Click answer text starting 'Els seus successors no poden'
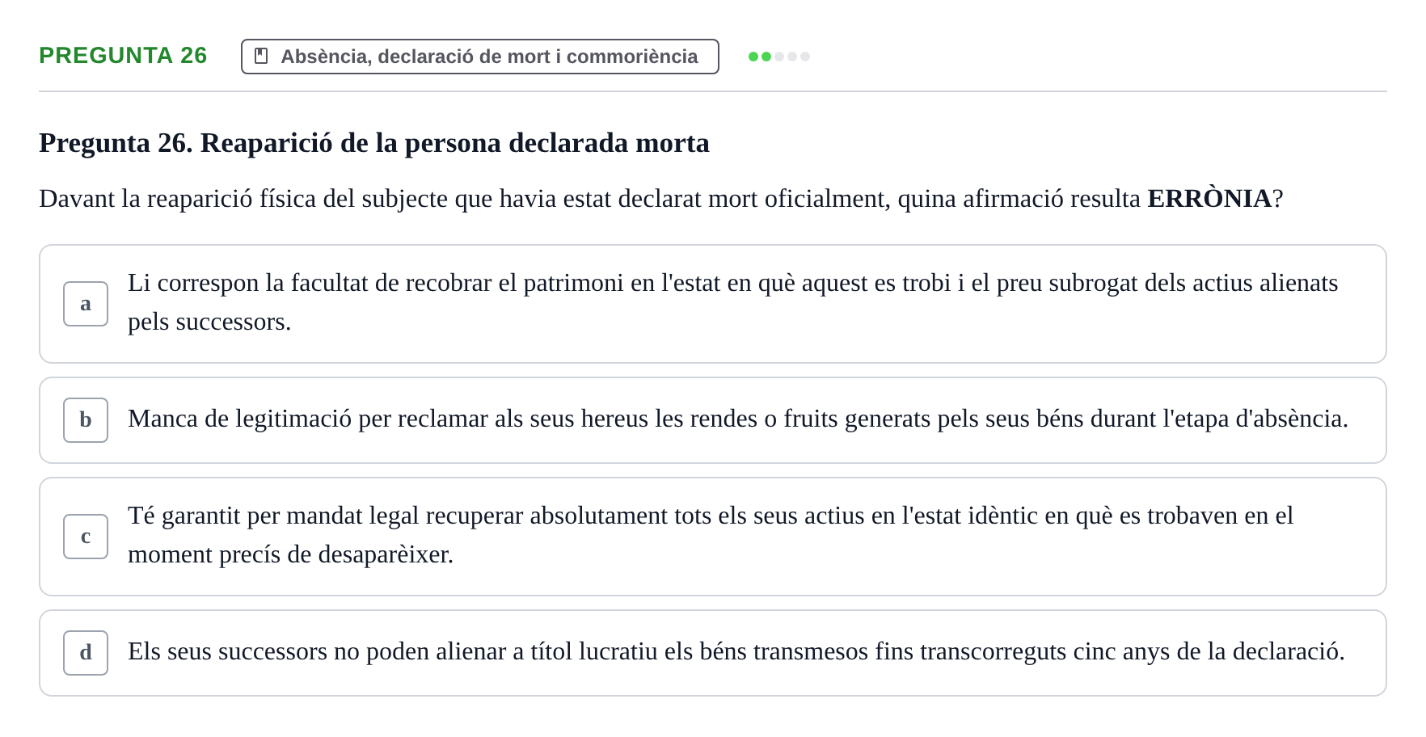Screen dimensions: 1426x737 click(x=736, y=651)
